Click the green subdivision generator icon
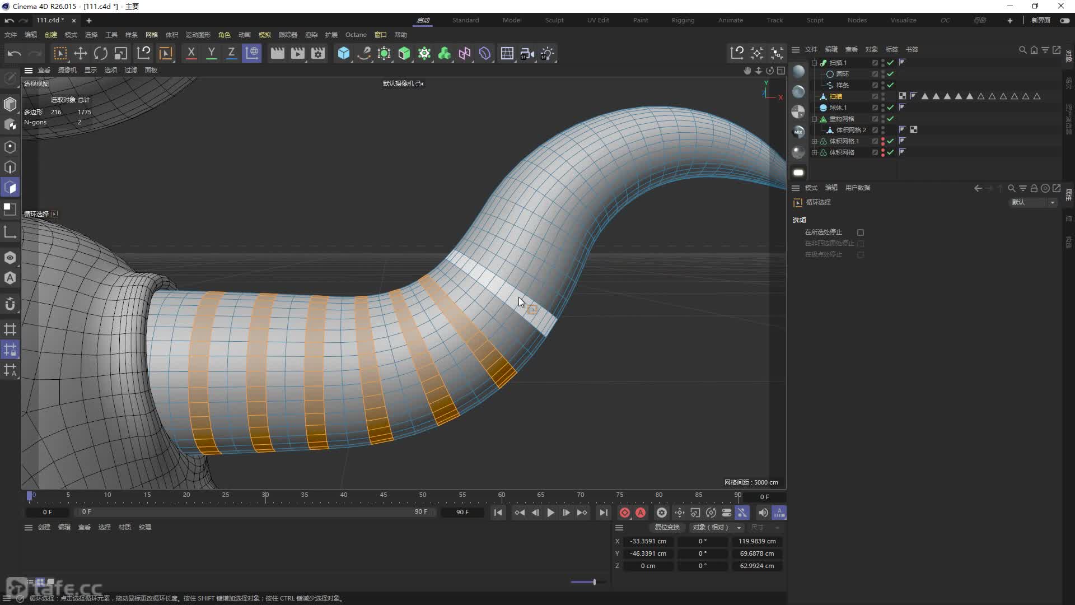 click(404, 53)
